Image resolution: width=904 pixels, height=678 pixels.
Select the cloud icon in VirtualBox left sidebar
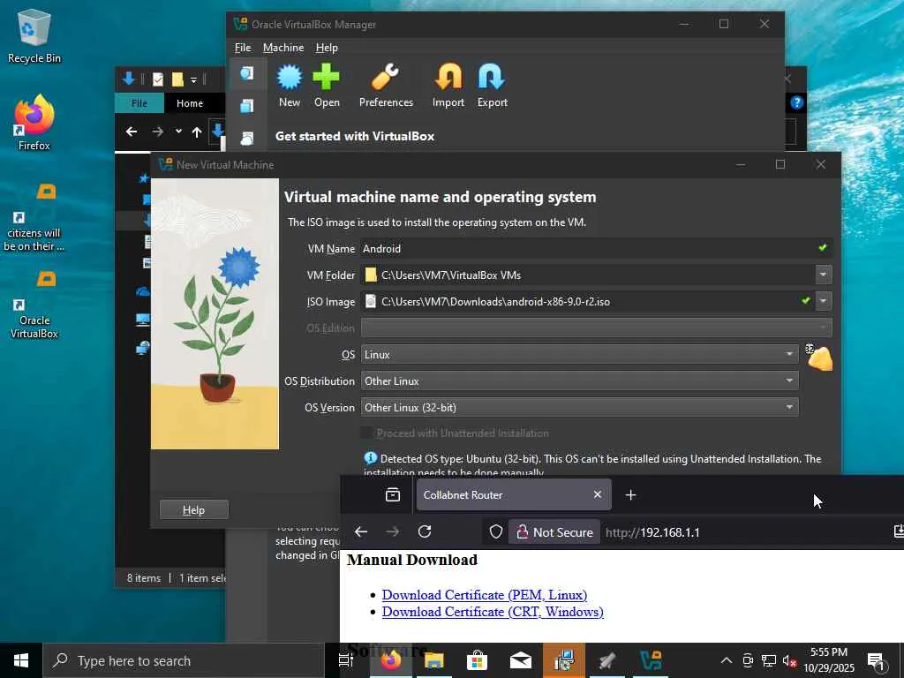point(247,138)
